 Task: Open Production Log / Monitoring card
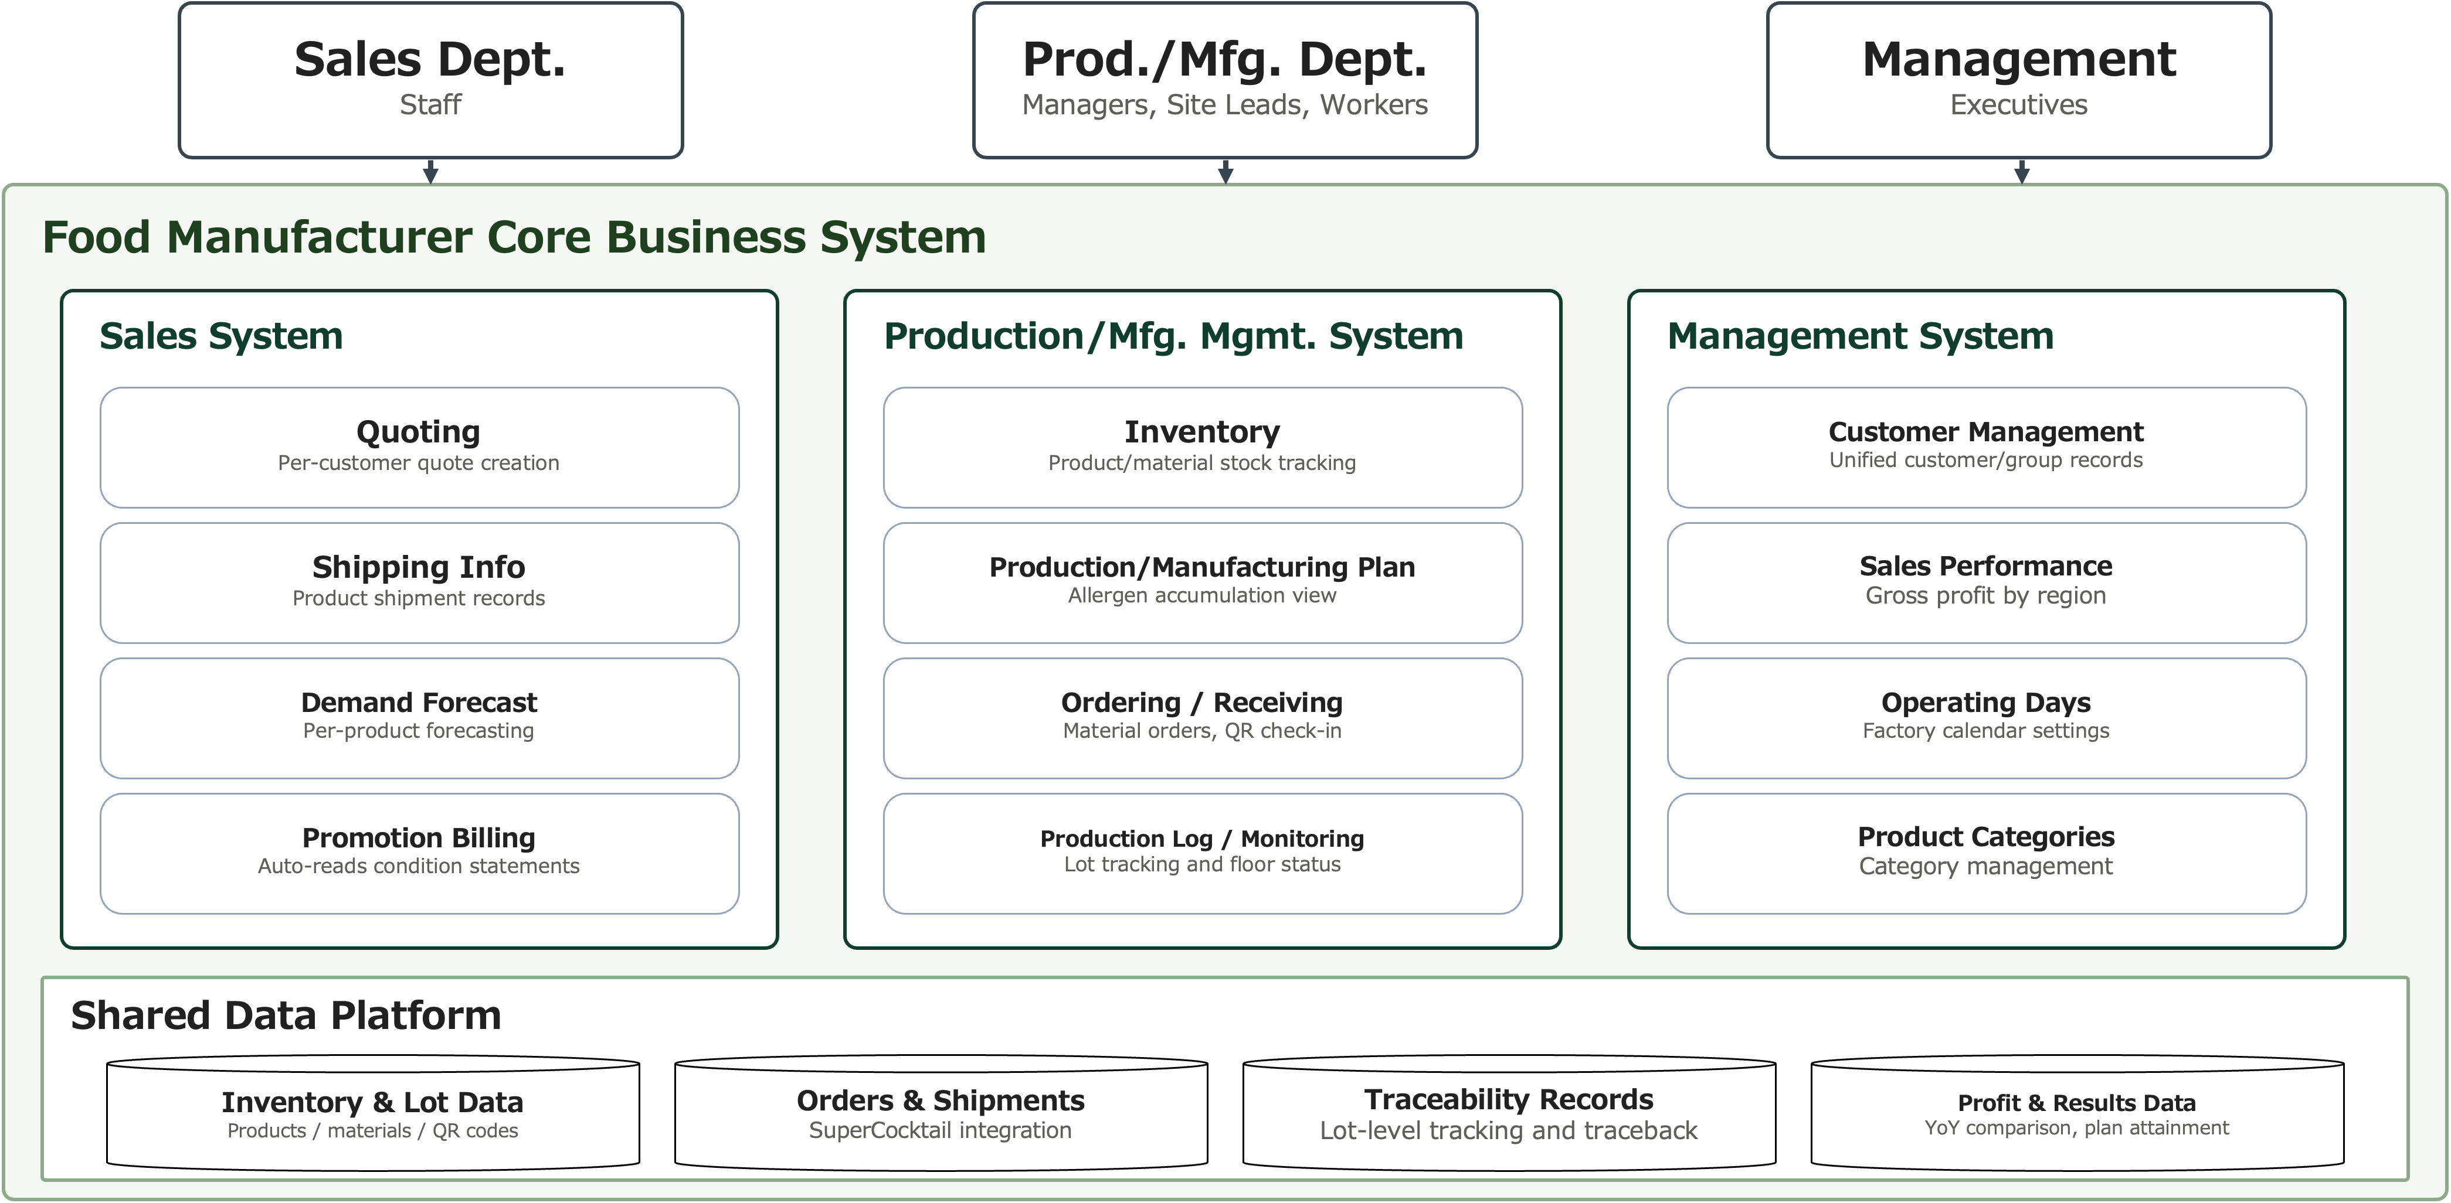(x=1203, y=854)
